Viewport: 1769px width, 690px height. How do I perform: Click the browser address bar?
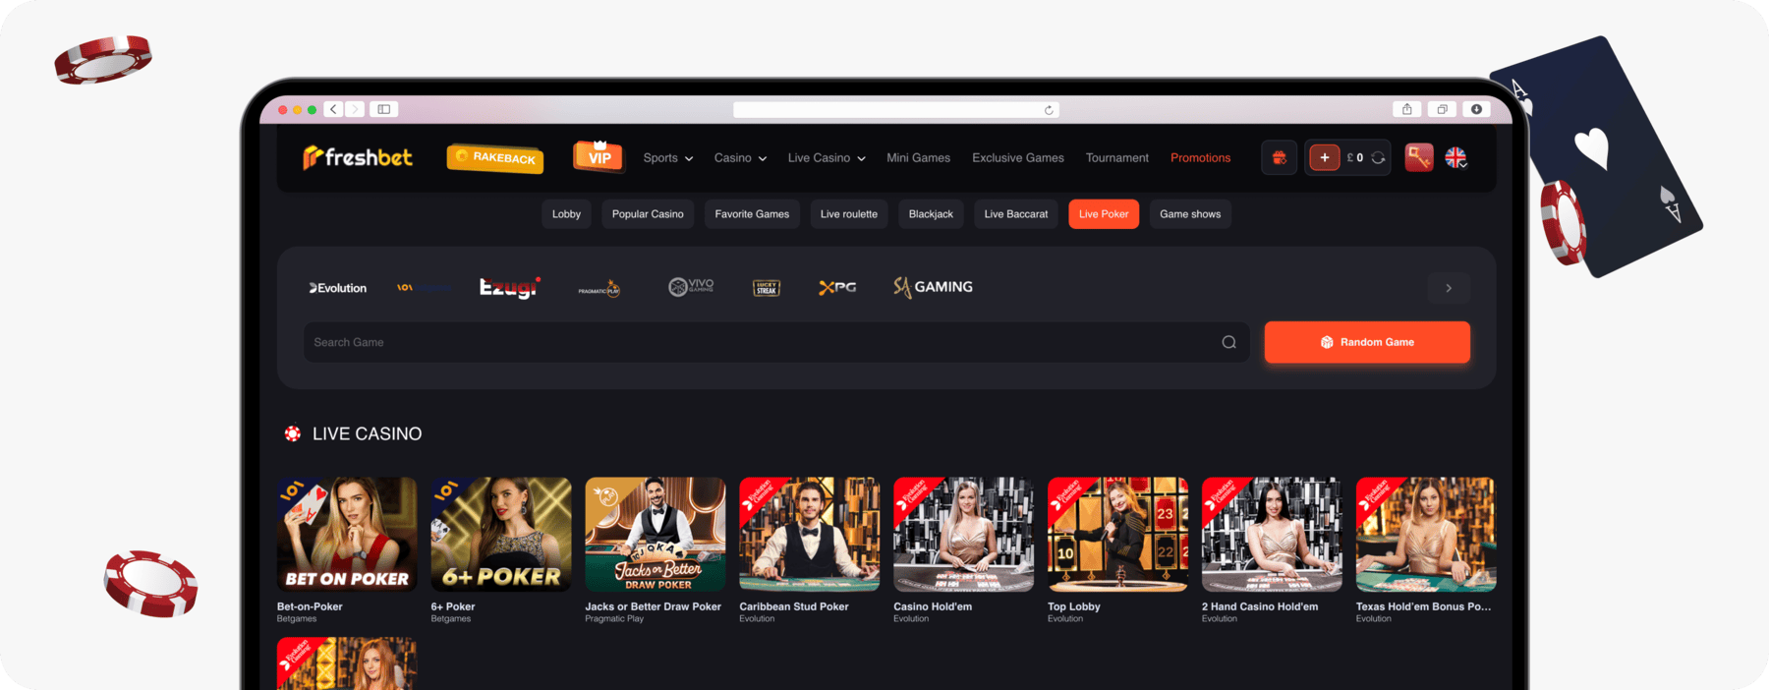coord(895,110)
